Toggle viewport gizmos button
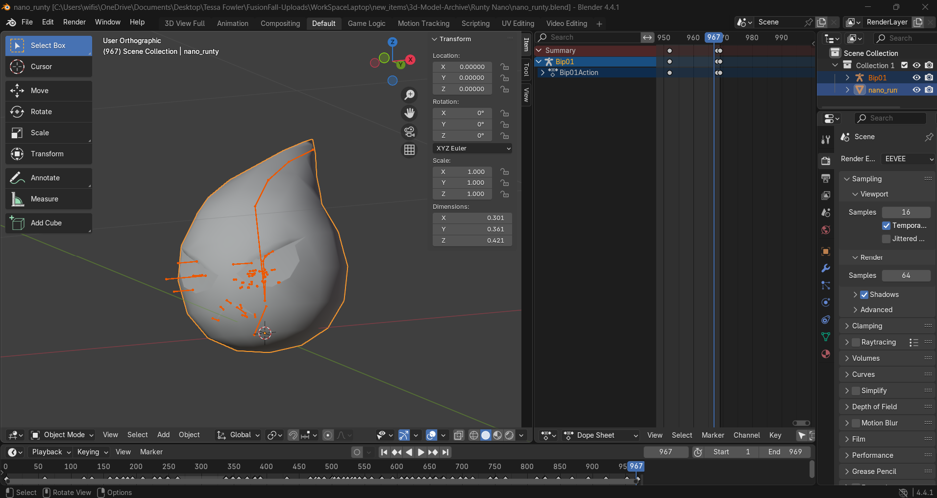This screenshot has height=498, width=937. point(404,435)
